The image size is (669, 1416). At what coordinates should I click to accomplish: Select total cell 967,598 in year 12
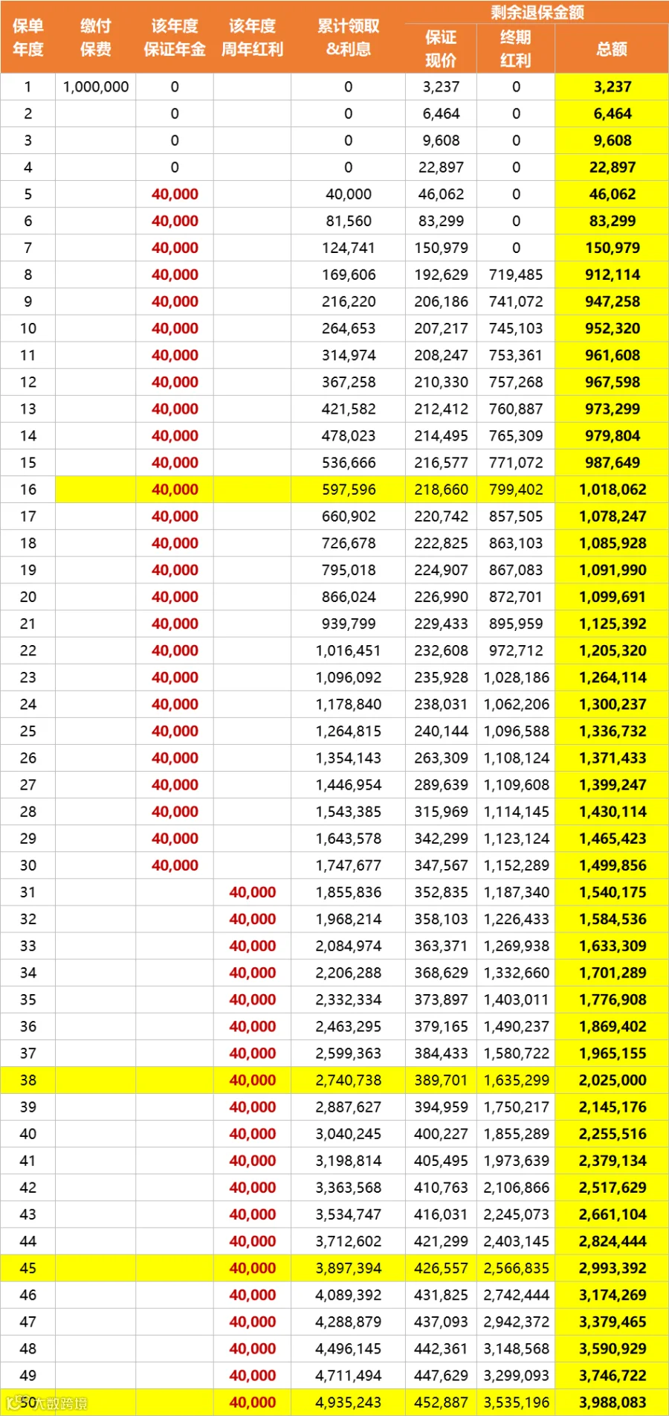coord(612,382)
